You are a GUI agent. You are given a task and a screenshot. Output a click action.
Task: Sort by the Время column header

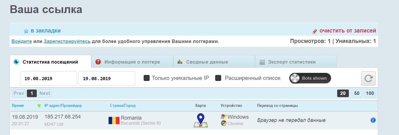click(18, 106)
